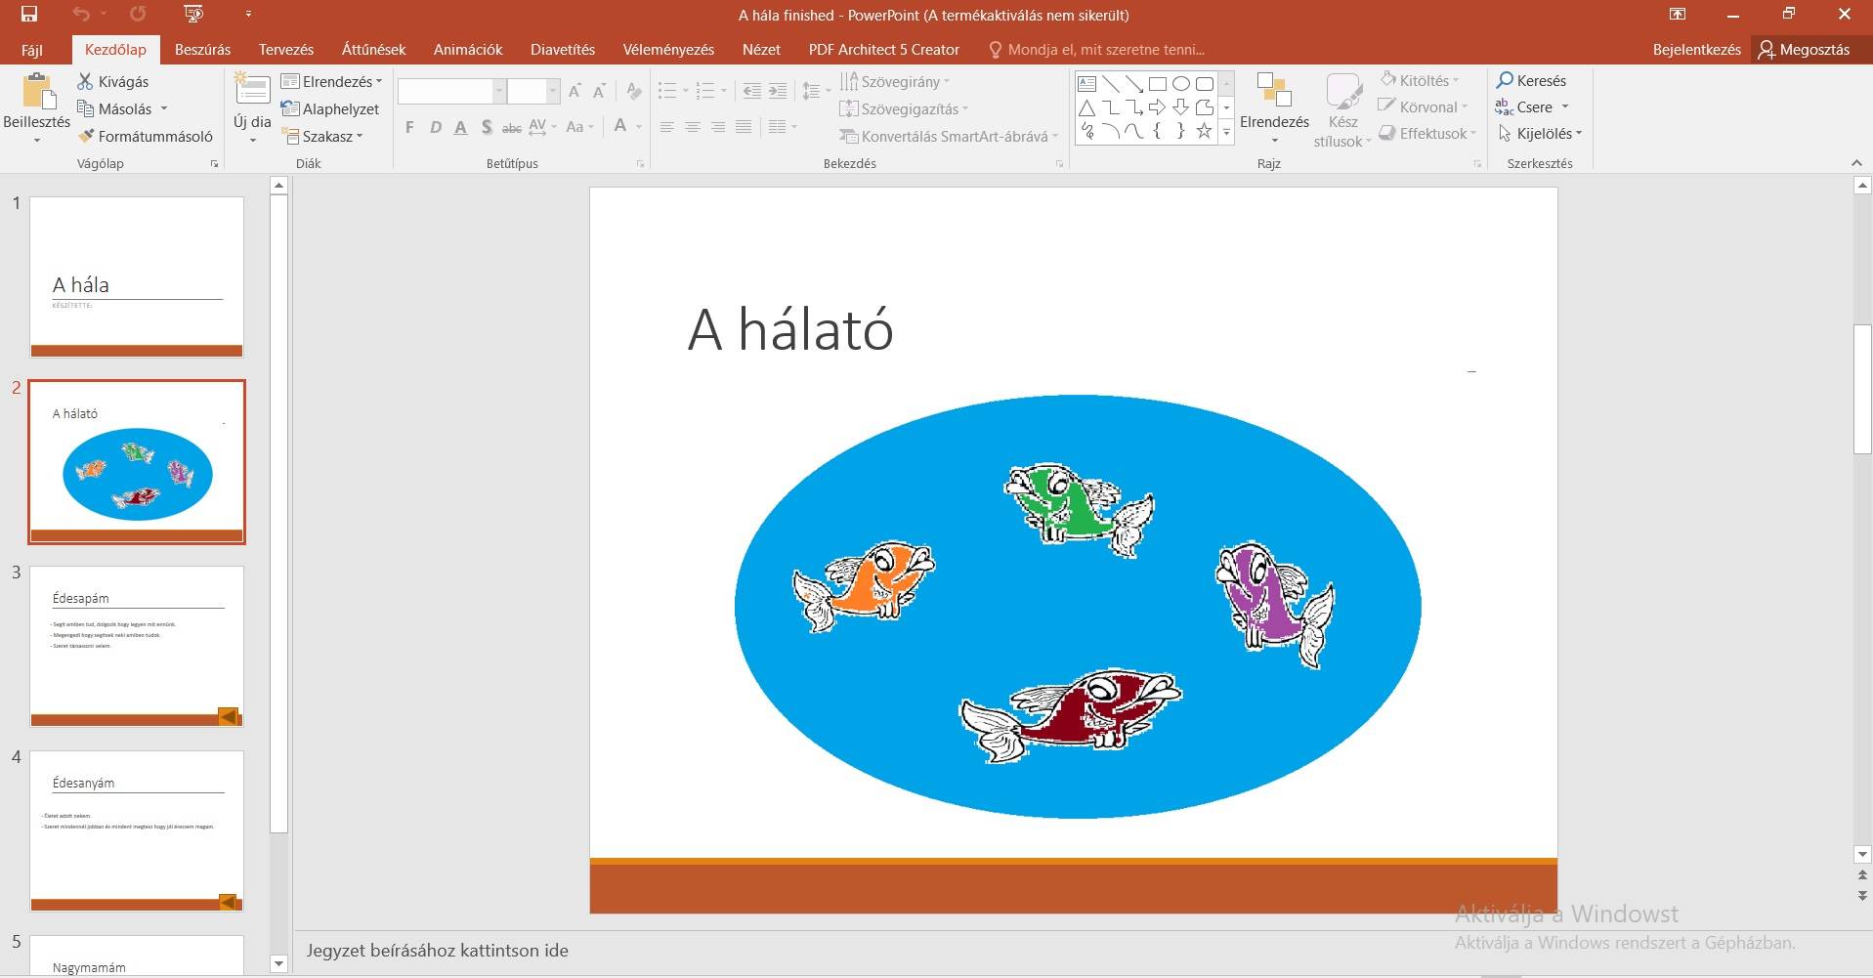Increase list indent level icon
Screen dimensions: 1873x978
click(x=778, y=91)
